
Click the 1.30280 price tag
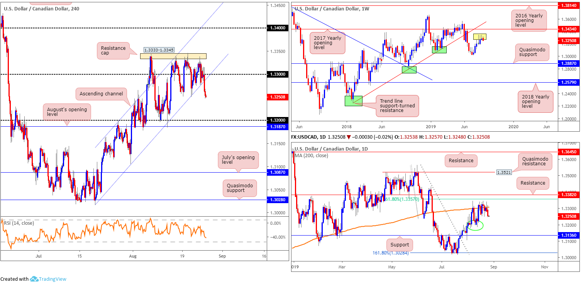pos(277,200)
